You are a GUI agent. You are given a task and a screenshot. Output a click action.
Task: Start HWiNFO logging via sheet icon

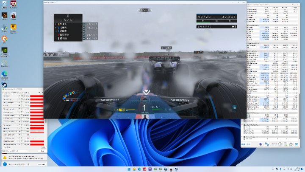[x=286, y=144]
